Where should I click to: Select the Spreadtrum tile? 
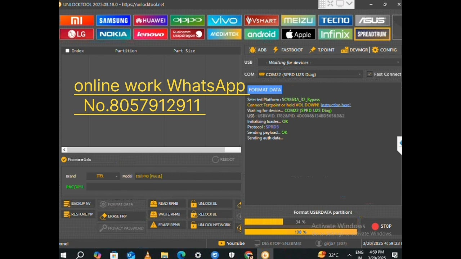point(372,34)
